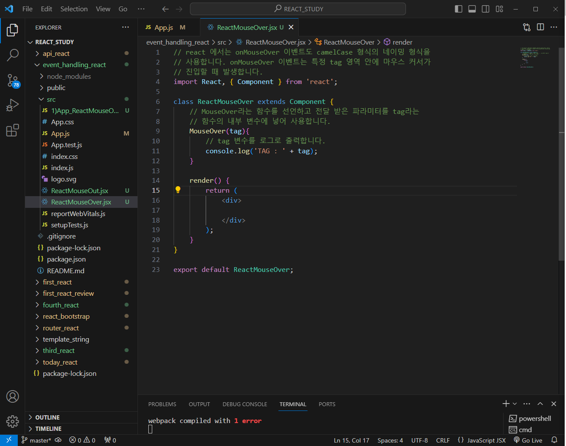Change the CRLF end of line setting

(x=443, y=440)
